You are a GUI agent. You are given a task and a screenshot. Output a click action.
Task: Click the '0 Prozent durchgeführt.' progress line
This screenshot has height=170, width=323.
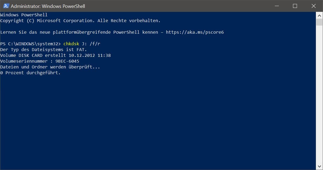click(x=30, y=73)
